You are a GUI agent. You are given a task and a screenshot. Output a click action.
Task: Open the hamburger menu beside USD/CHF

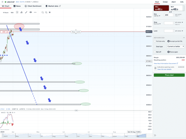pyautogui.click(x=2, y=2)
